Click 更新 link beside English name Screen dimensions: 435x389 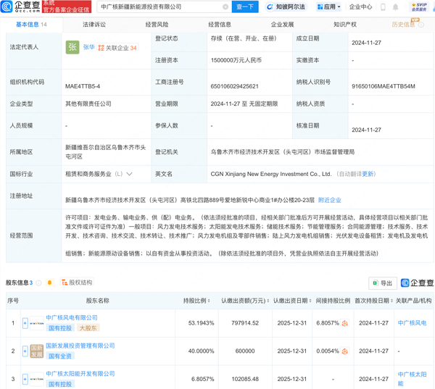(x=368, y=174)
